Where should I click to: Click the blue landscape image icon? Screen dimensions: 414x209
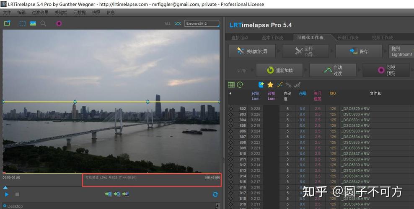coord(33,23)
